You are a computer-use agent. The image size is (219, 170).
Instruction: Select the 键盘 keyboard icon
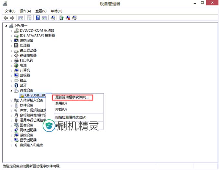[16, 80]
